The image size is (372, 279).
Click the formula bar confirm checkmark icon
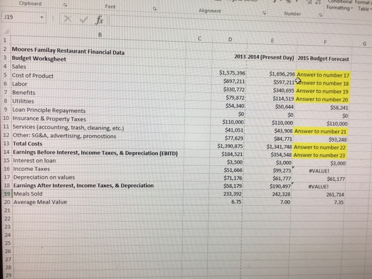83,20
